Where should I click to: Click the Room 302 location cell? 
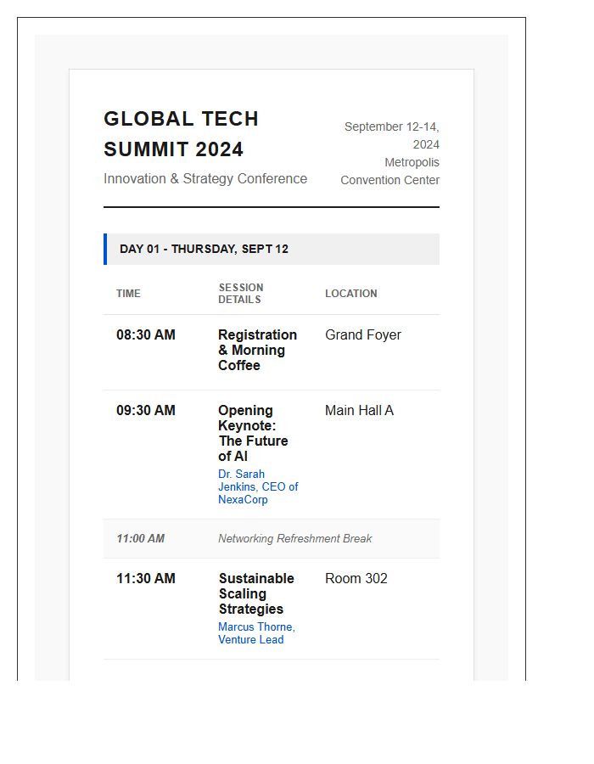pyautogui.click(x=356, y=578)
